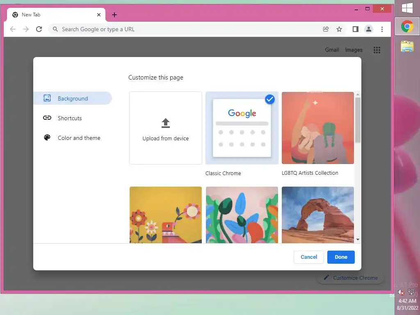
Task: Select the Classic Chrome background thumbnail
Action: [242, 128]
